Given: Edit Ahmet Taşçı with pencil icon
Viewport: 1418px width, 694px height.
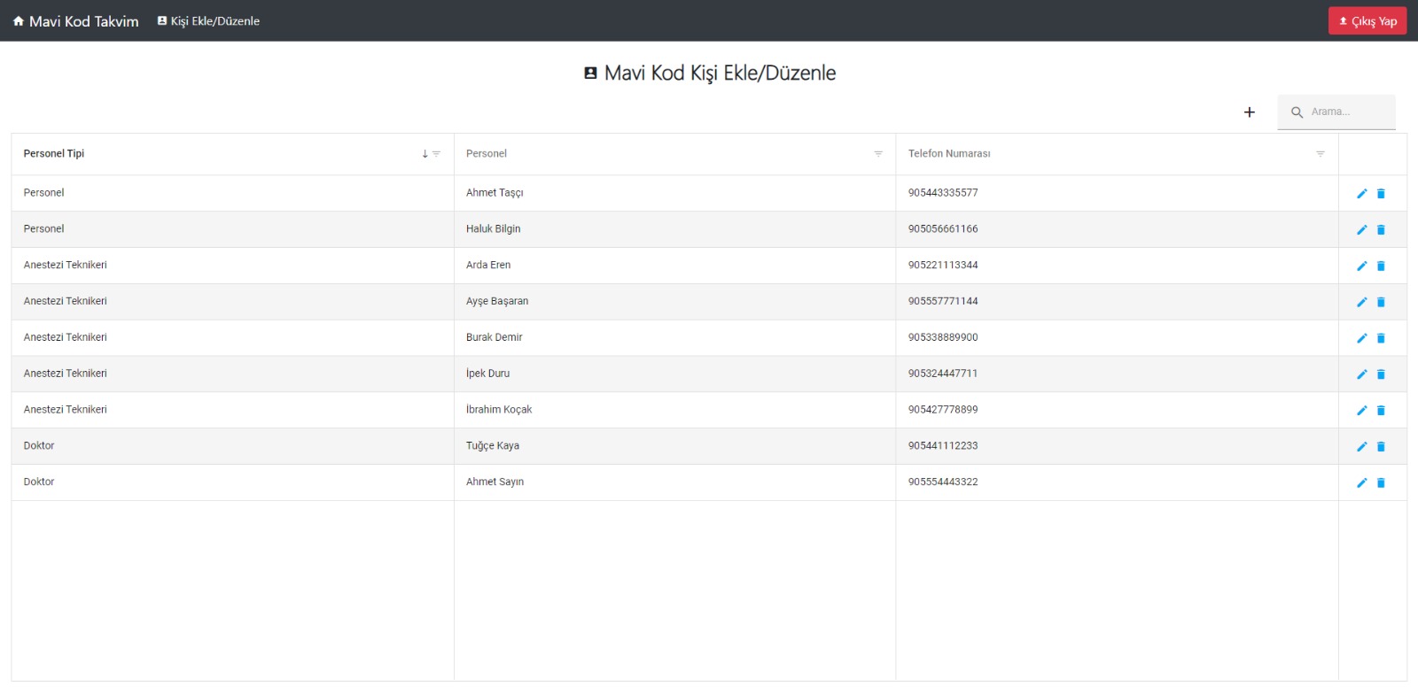Looking at the screenshot, I should point(1362,194).
